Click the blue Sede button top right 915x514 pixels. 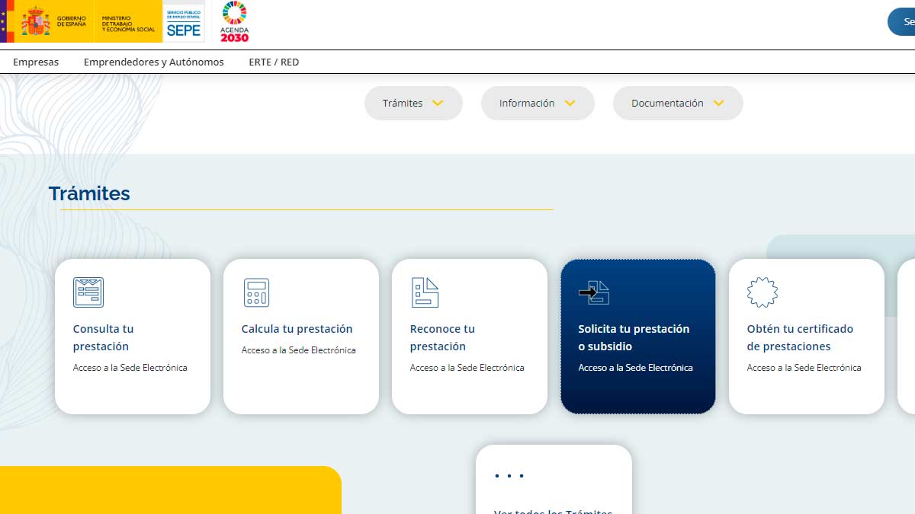pyautogui.click(x=904, y=22)
